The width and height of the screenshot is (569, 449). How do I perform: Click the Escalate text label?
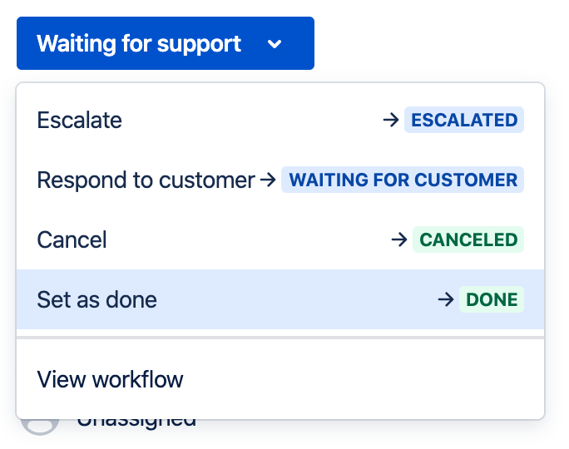pos(80,120)
